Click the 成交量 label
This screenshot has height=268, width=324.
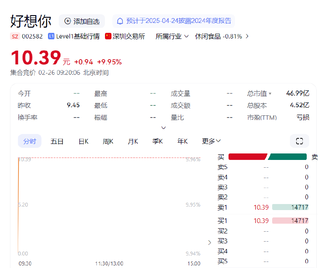181,94
